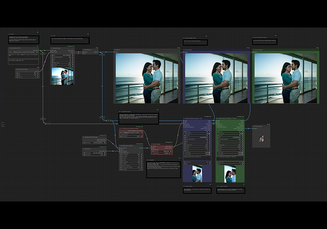Collapse DetailerDebug (SEGS/pipe) - Female node dot
Screen dimensions: 327x229
point(217,118)
